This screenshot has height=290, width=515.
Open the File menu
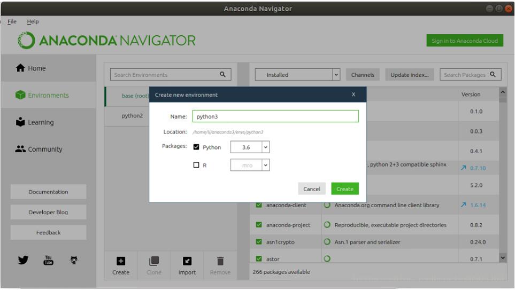click(12, 21)
